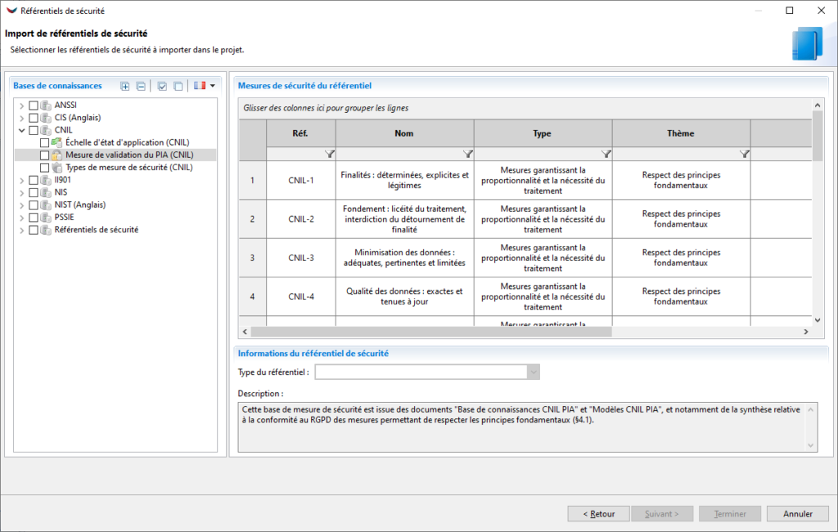838x532 pixels.
Task: Collapse all knowledge base tree nodes
Action: point(141,86)
